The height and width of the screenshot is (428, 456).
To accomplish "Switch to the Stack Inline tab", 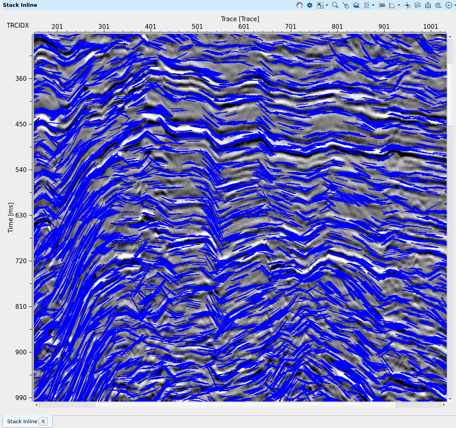I will click(22, 421).
